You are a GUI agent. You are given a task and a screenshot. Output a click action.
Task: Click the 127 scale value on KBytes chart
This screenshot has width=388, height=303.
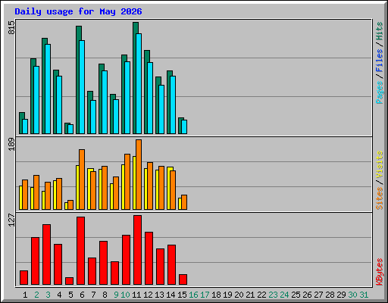11,220
